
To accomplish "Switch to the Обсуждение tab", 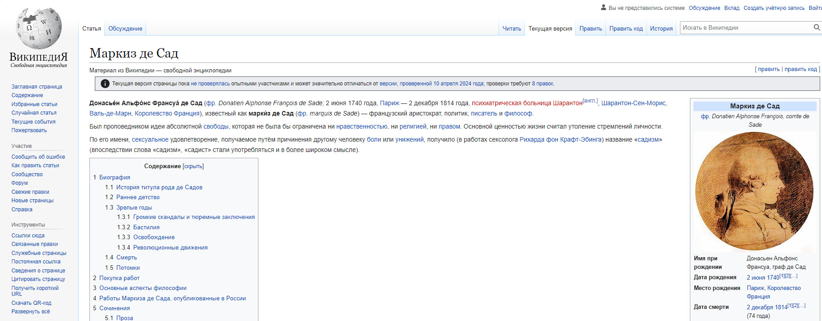I will [x=125, y=29].
